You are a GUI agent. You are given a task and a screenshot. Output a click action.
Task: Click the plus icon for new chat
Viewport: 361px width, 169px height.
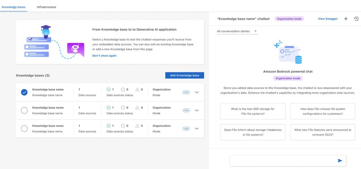(346, 19)
